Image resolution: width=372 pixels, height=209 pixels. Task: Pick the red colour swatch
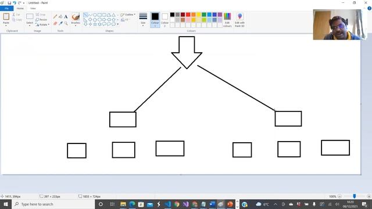(x=188, y=15)
